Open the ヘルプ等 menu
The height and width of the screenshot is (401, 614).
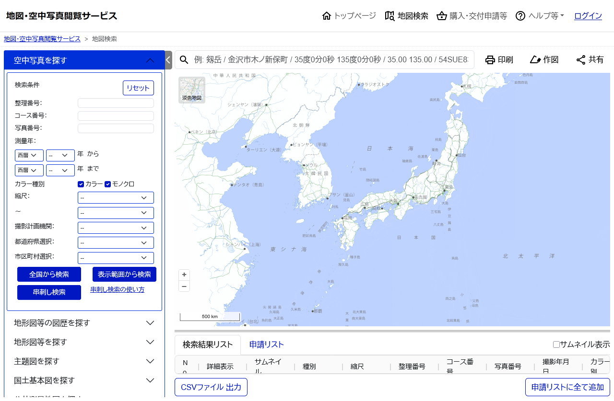click(540, 16)
